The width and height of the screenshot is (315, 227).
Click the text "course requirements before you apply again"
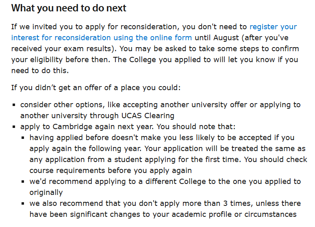point(111,171)
